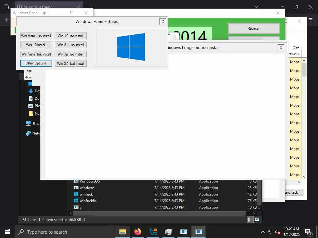Click Win Vista .bat install
318x238 pixels.
36,54
